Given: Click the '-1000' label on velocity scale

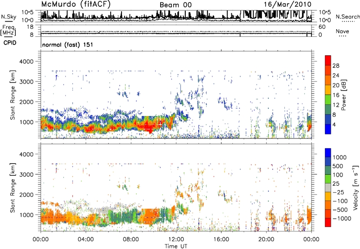Looking at the screenshot, I should [x=342, y=218].
